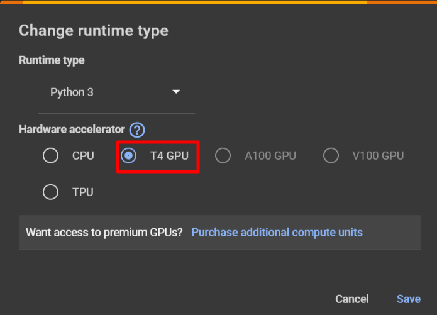Open the Hardware accelerator help icon
This screenshot has height=315, width=437.
pyautogui.click(x=137, y=130)
